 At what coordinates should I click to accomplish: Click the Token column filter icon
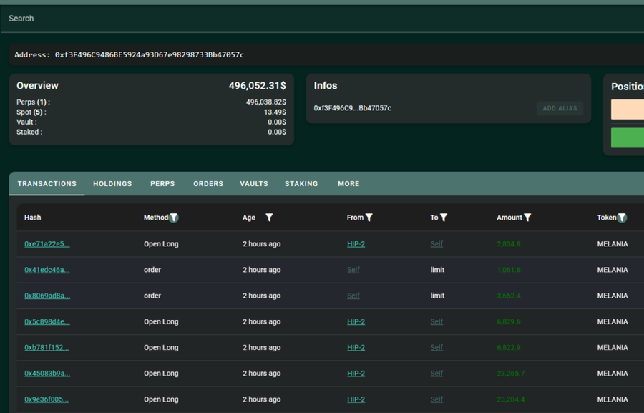(x=622, y=218)
